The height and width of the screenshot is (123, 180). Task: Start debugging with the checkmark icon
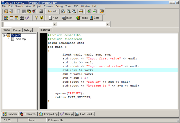pos(27,18)
